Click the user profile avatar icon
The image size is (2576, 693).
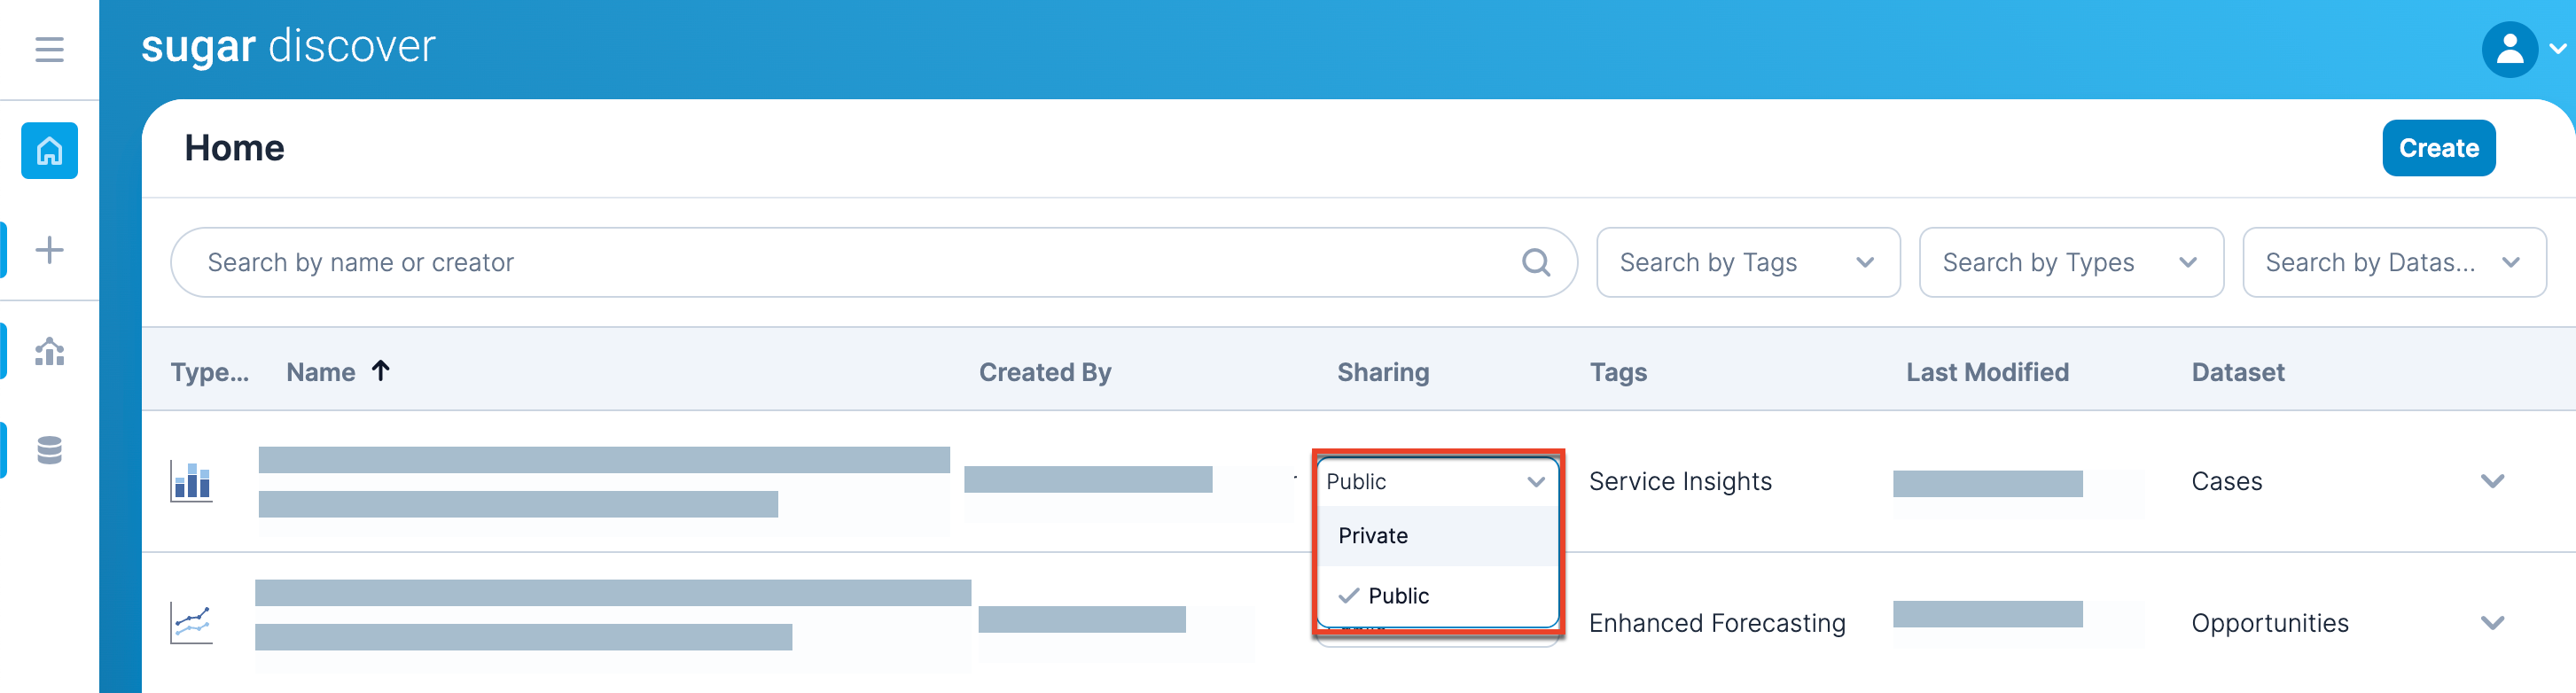pos(2508,49)
